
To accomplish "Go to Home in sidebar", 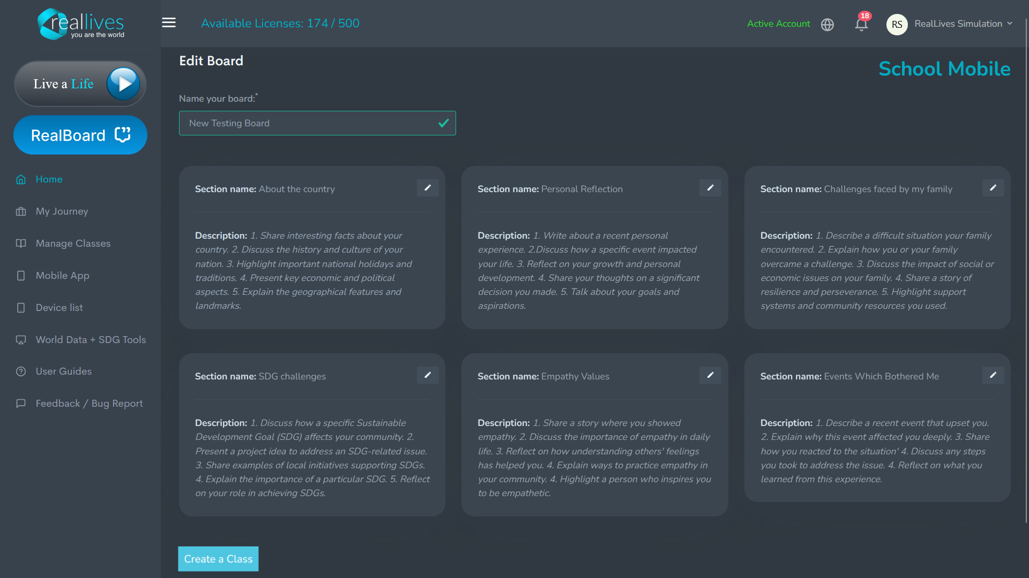I will tap(49, 179).
